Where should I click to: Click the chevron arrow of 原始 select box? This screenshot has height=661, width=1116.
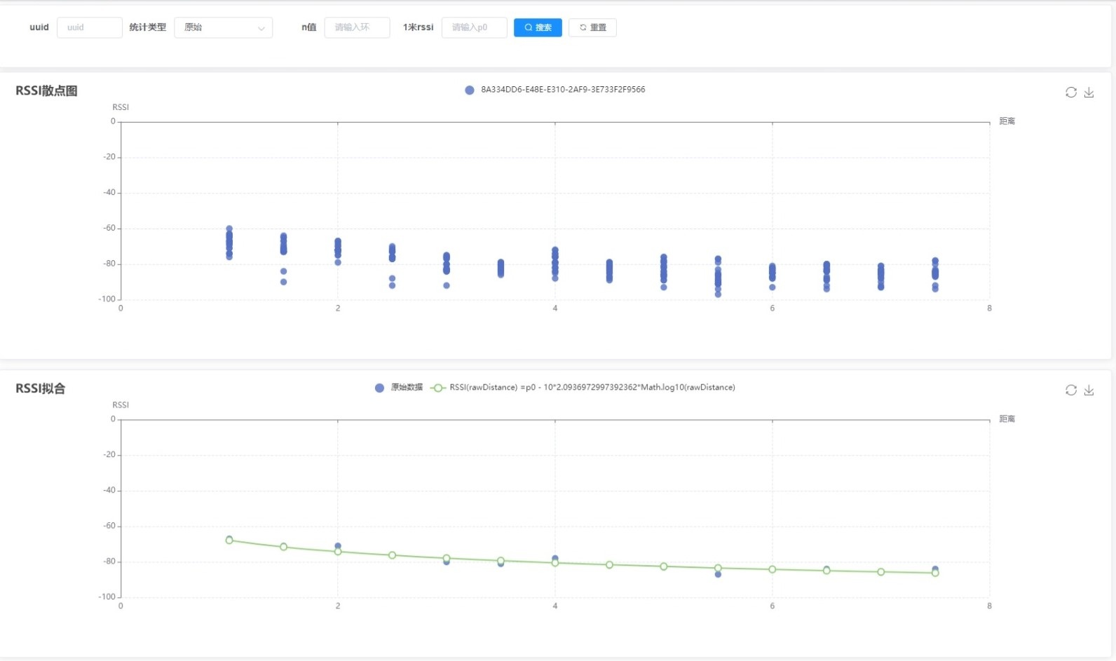pyautogui.click(x=261, y=28)
